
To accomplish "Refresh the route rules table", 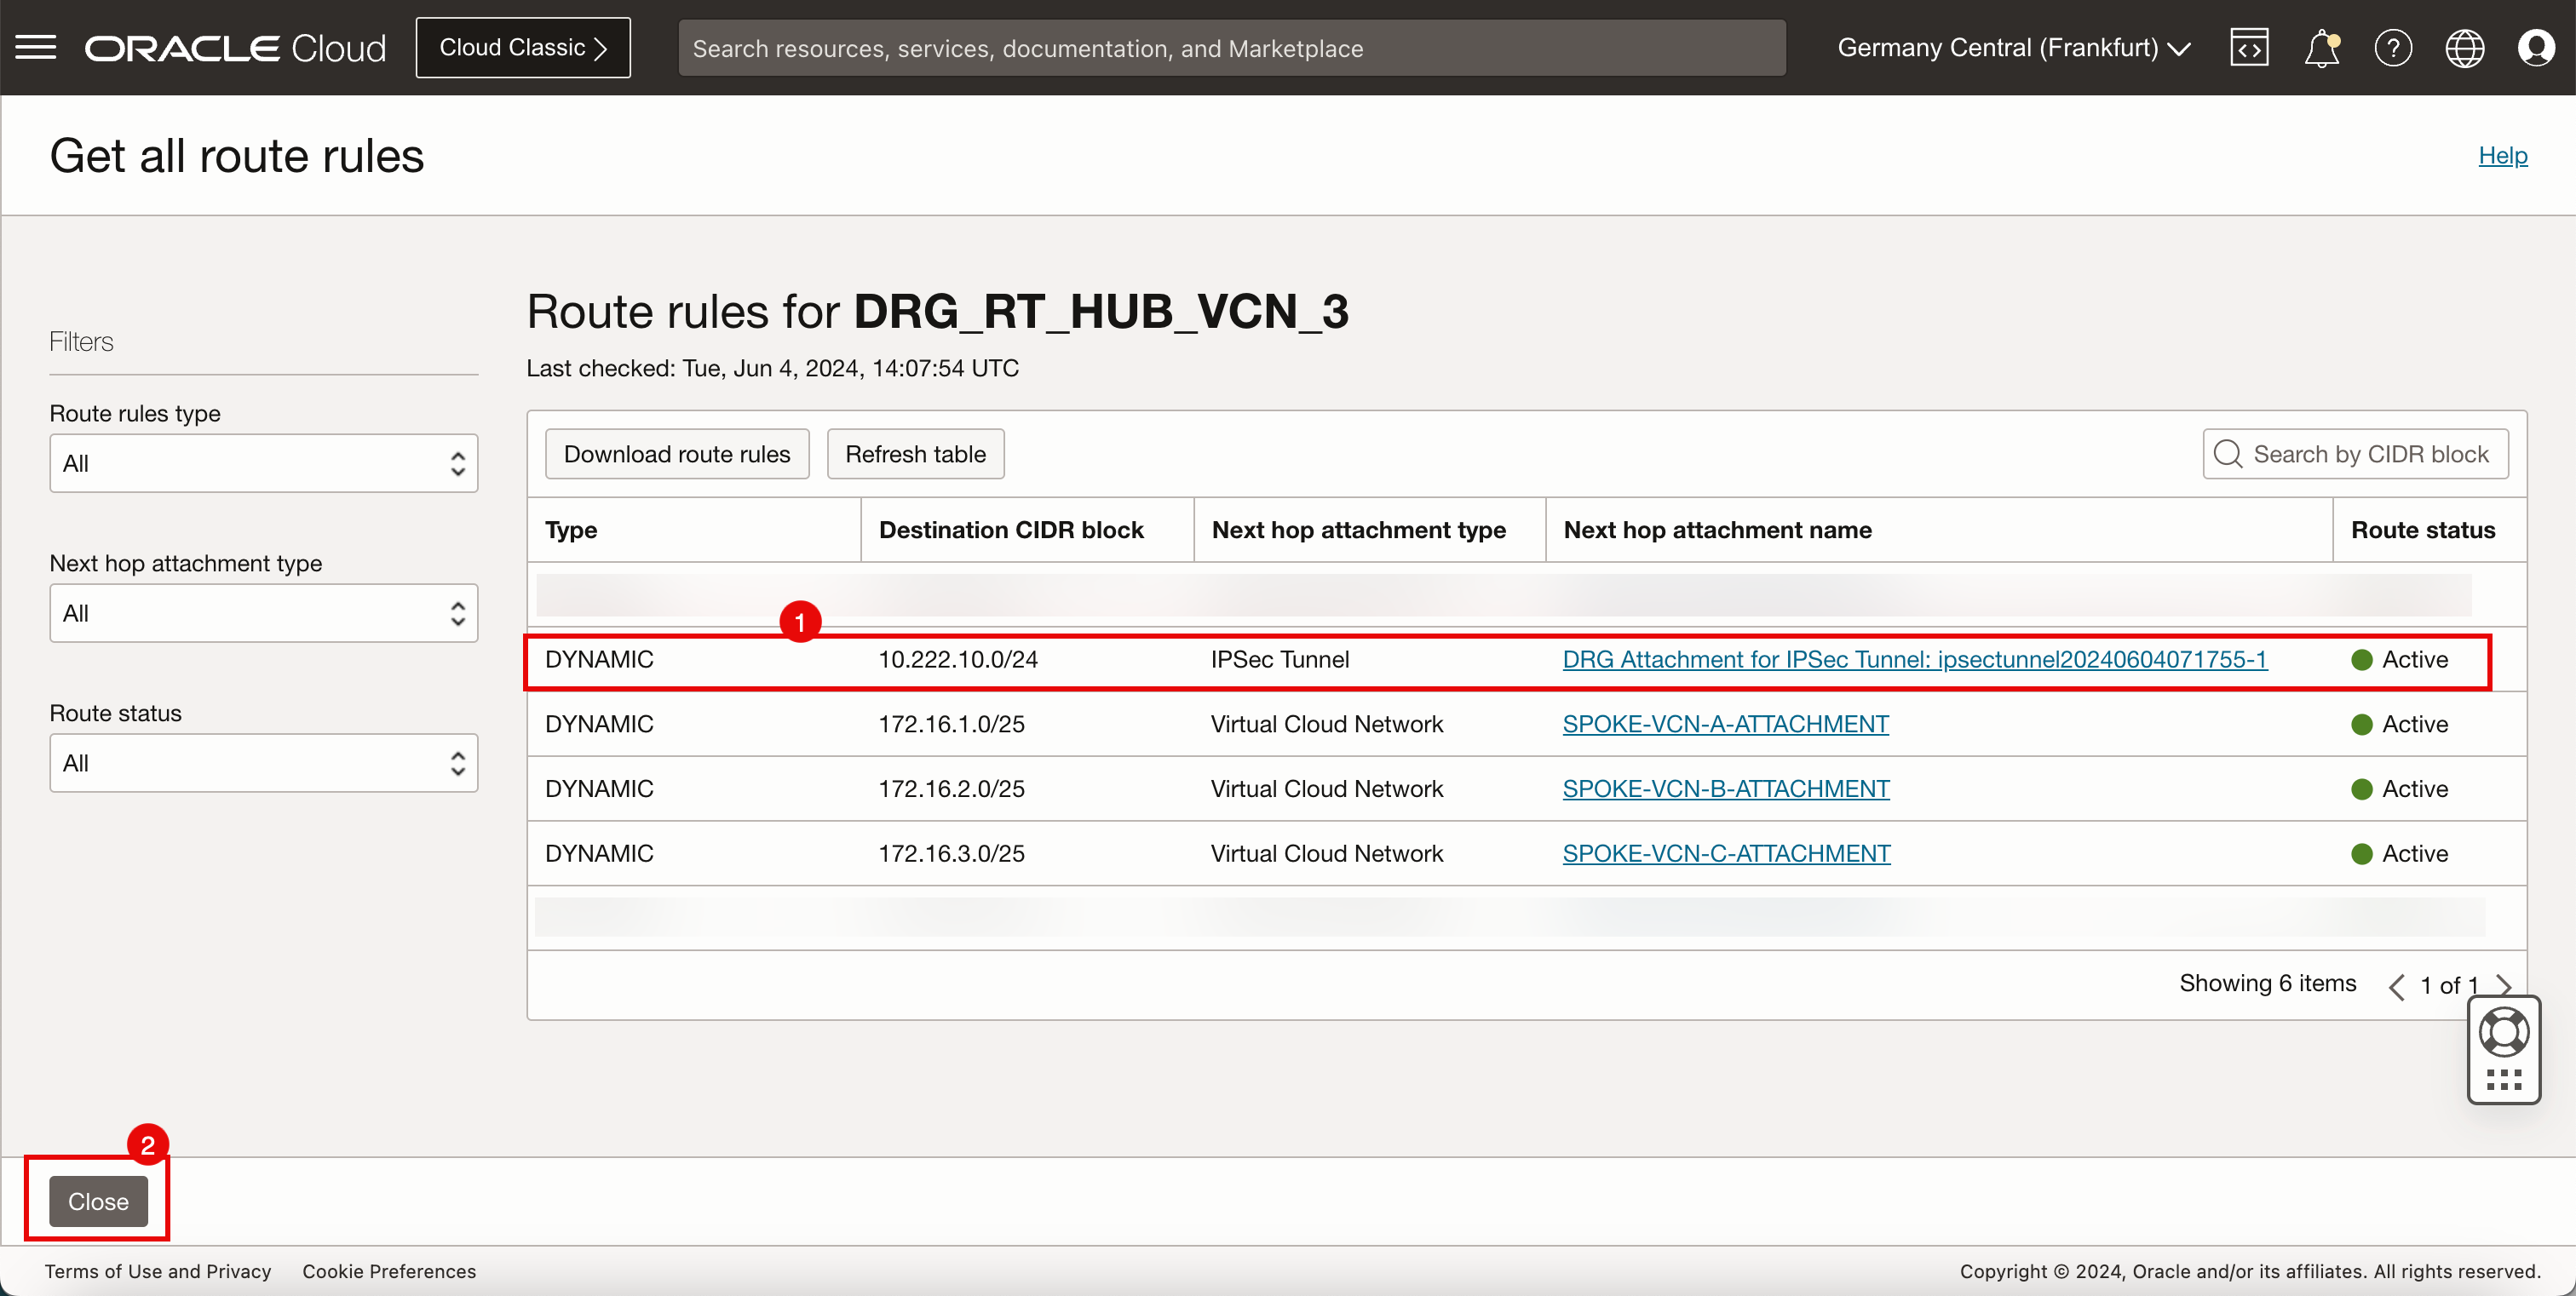I will 914,454.
